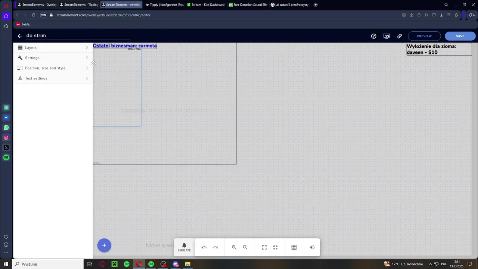Open the EMULATE bell menu
Screen dimensions: 478x269
(184, 247)
